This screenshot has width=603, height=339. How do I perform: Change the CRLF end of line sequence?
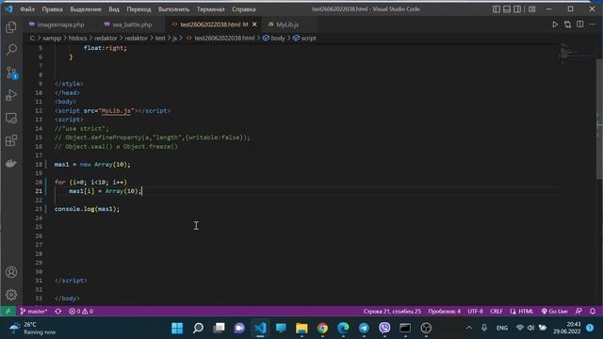coord(497,312)
